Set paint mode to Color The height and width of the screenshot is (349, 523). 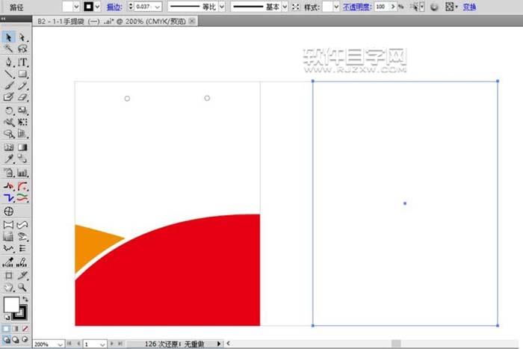[x=6, y=329]
